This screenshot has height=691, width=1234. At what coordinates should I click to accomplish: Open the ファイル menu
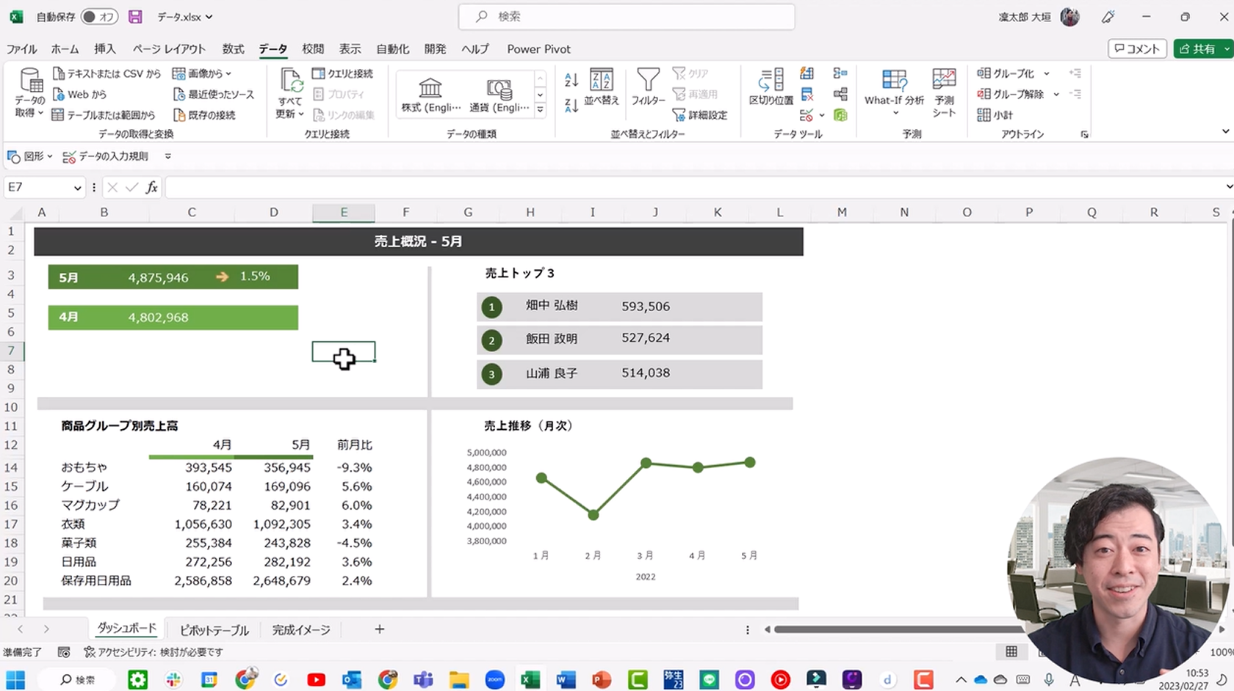pyautogui.click(x=22, y=49)
